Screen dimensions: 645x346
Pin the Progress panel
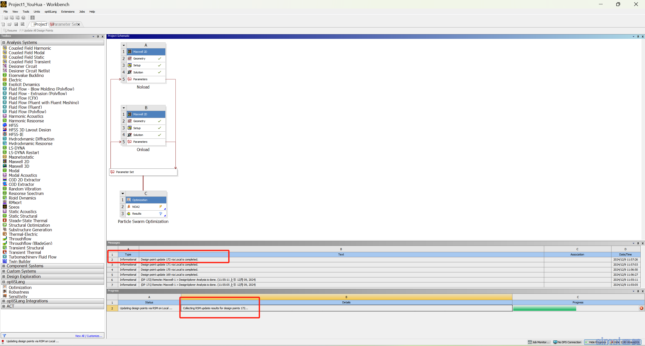pos(638,291)
